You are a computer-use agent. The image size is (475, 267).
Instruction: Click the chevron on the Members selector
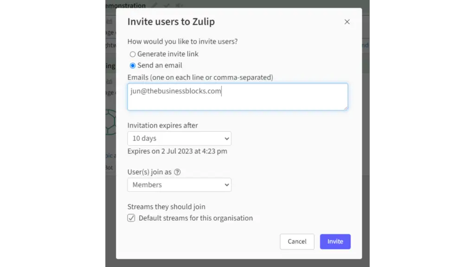point(226,185)
